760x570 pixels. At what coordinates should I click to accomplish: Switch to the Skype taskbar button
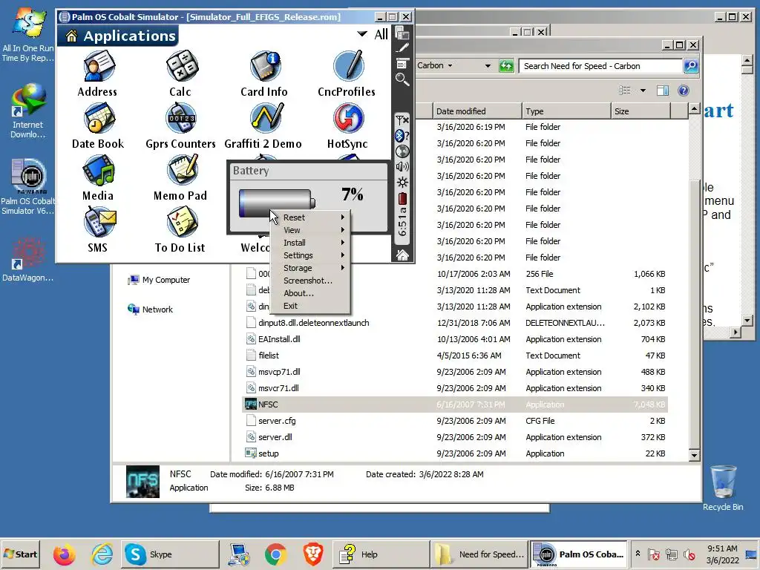(x=168, y=554)
